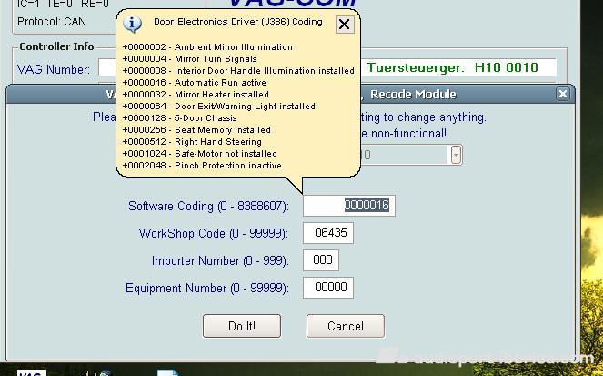The image size is (603, 376).
Task: Select '+0000512 - Right Hand Steering' line
Action: click(192, 142)
